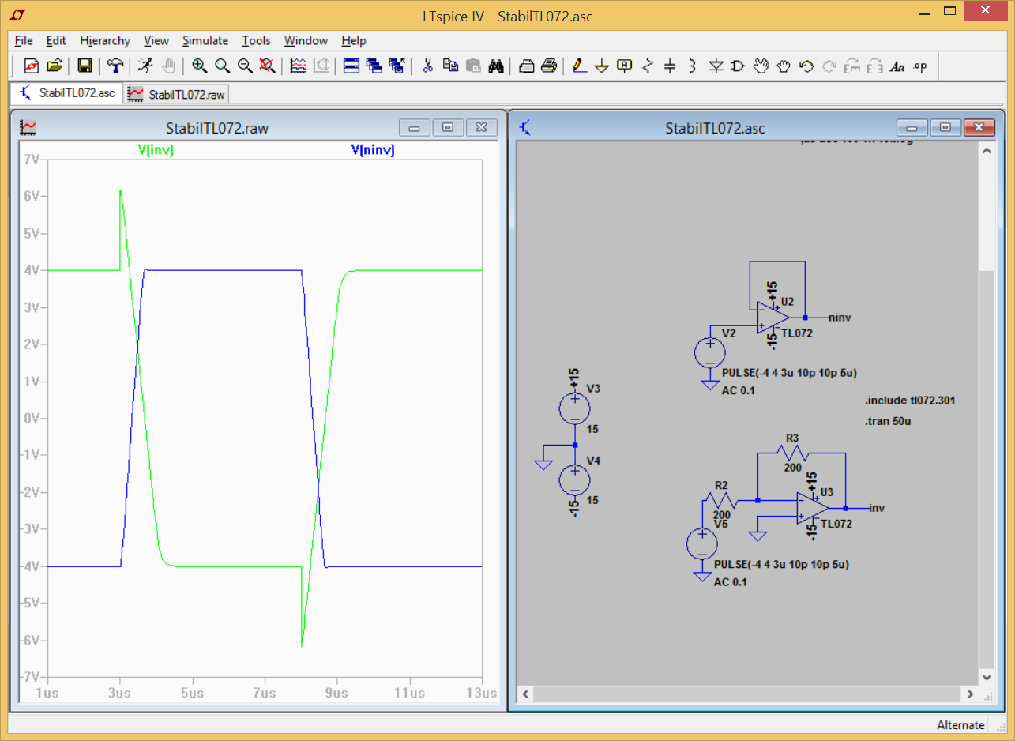Screen dimensions: 1015x741
Task: Click the undo arrow icon
Action: (806, 66)
